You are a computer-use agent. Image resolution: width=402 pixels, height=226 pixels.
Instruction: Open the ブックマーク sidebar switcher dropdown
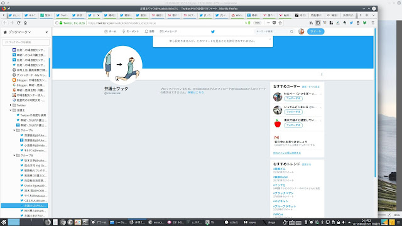[19, 32]
